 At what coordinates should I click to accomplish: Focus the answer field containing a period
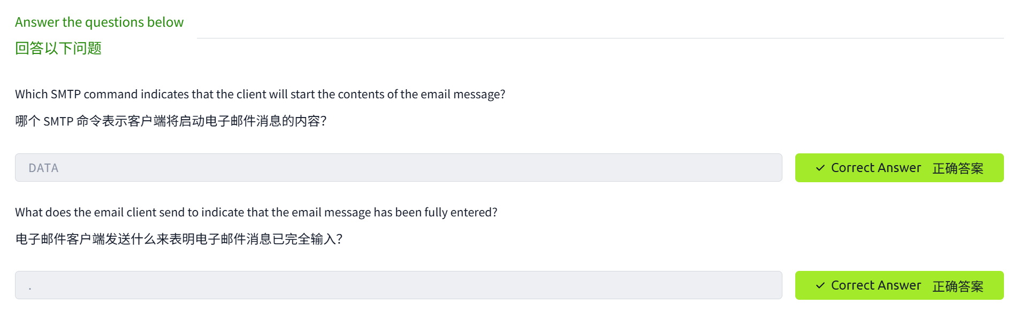[x=398, y=285]
